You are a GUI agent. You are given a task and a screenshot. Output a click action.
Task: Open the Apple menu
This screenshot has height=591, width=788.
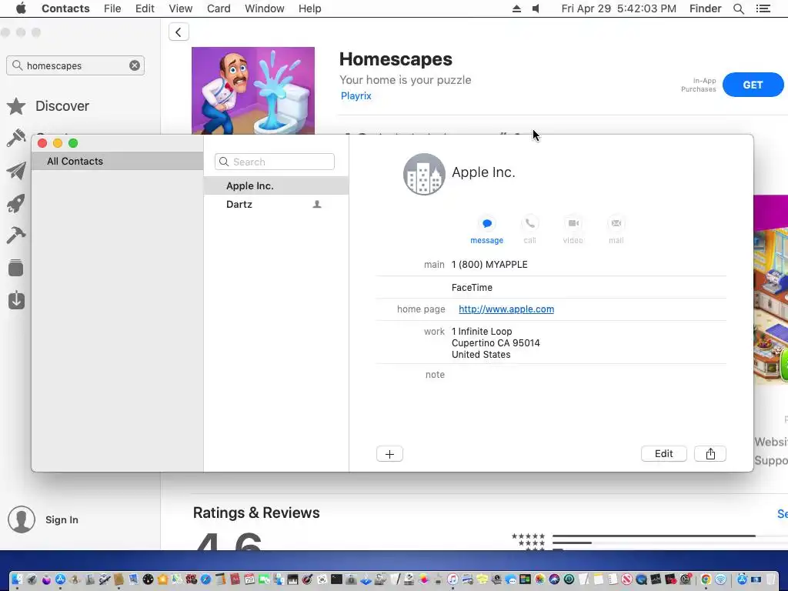pos(21,8)
